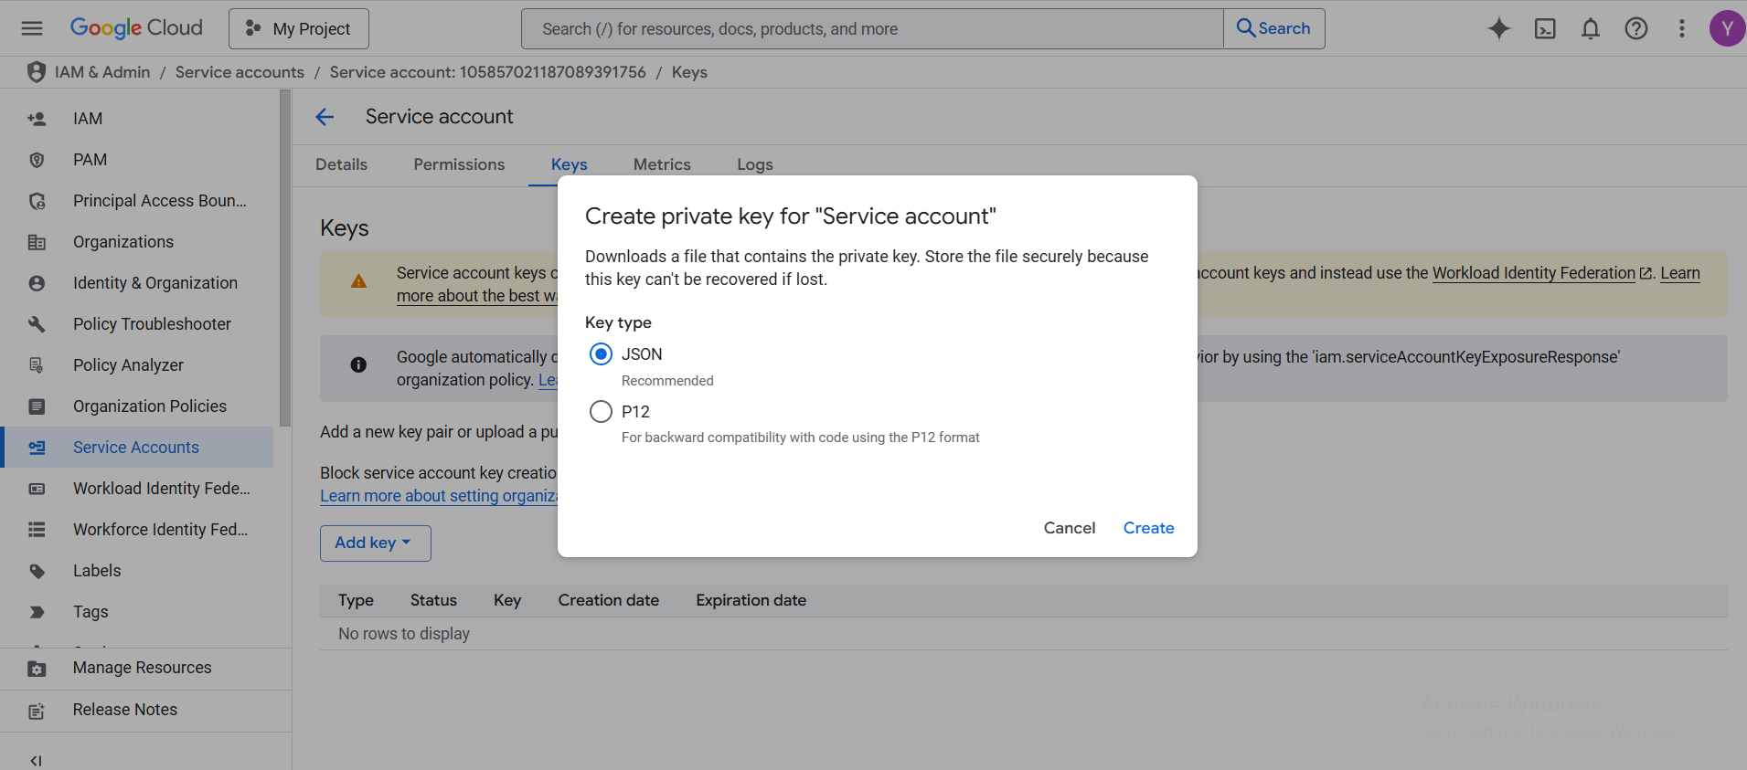
Task: Open the notifications bell
Action: coord(1591,28)
